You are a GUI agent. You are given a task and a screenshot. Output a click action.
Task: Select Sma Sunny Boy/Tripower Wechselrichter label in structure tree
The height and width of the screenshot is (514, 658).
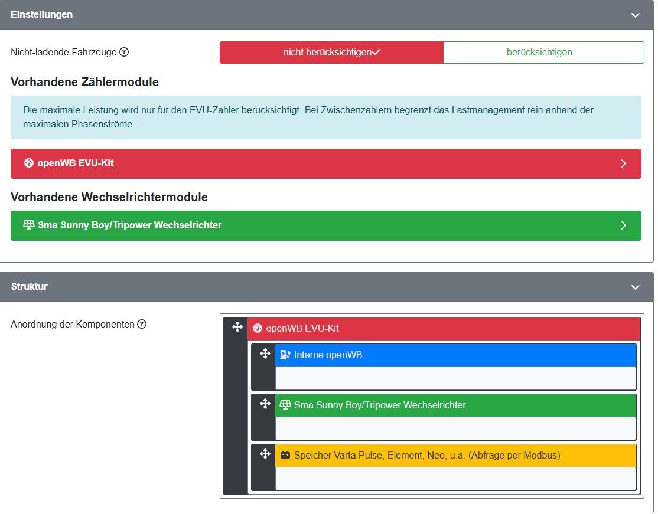(x=380, y=405)
